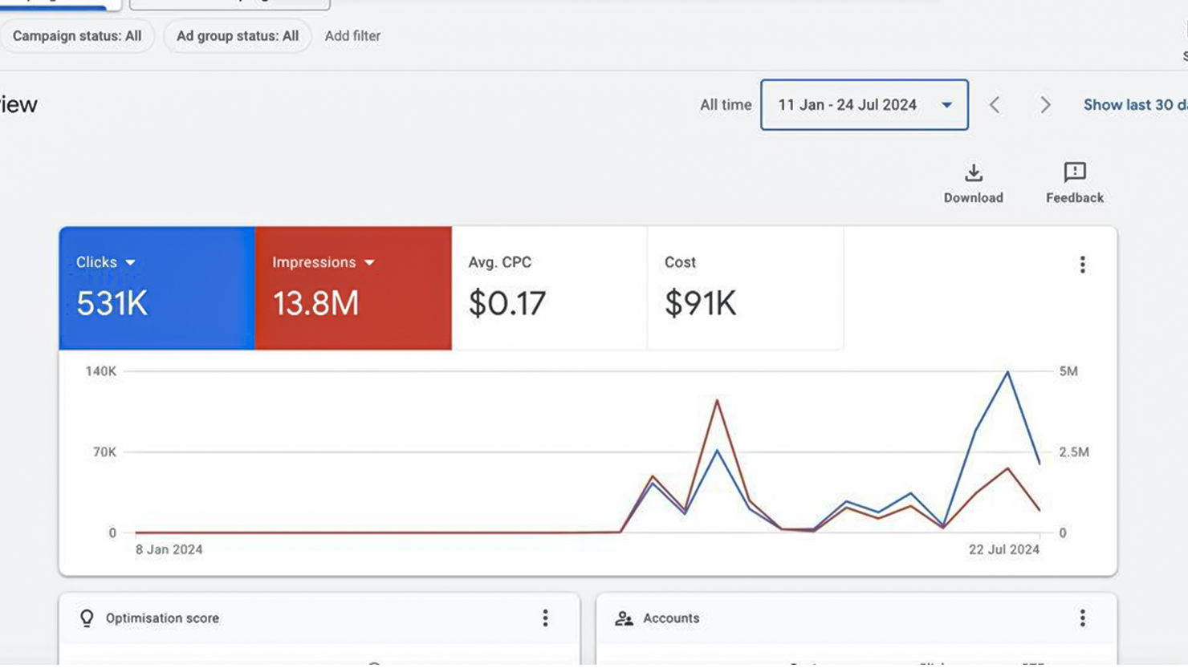Go to next date range arrow

(x=1044, y=105)
